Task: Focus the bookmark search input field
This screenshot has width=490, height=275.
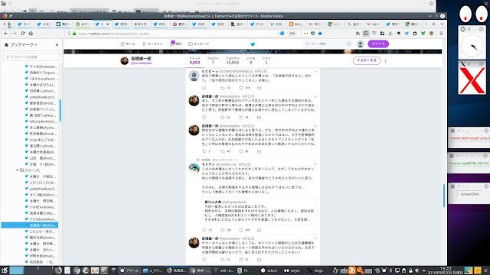Action: tap(31, 57)
